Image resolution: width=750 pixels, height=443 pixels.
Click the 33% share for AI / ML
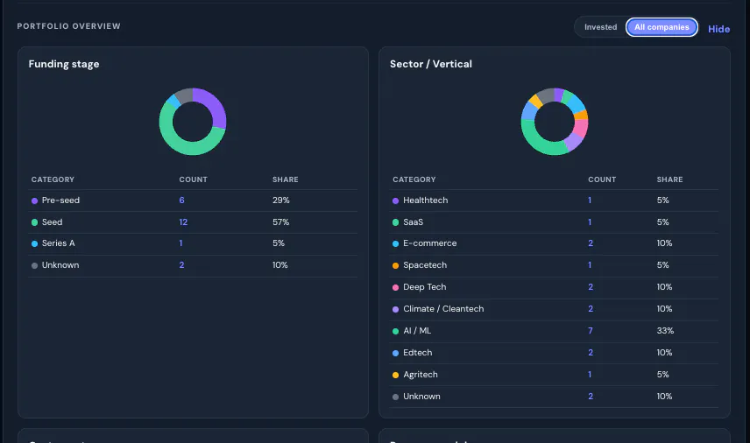[665, 331]
